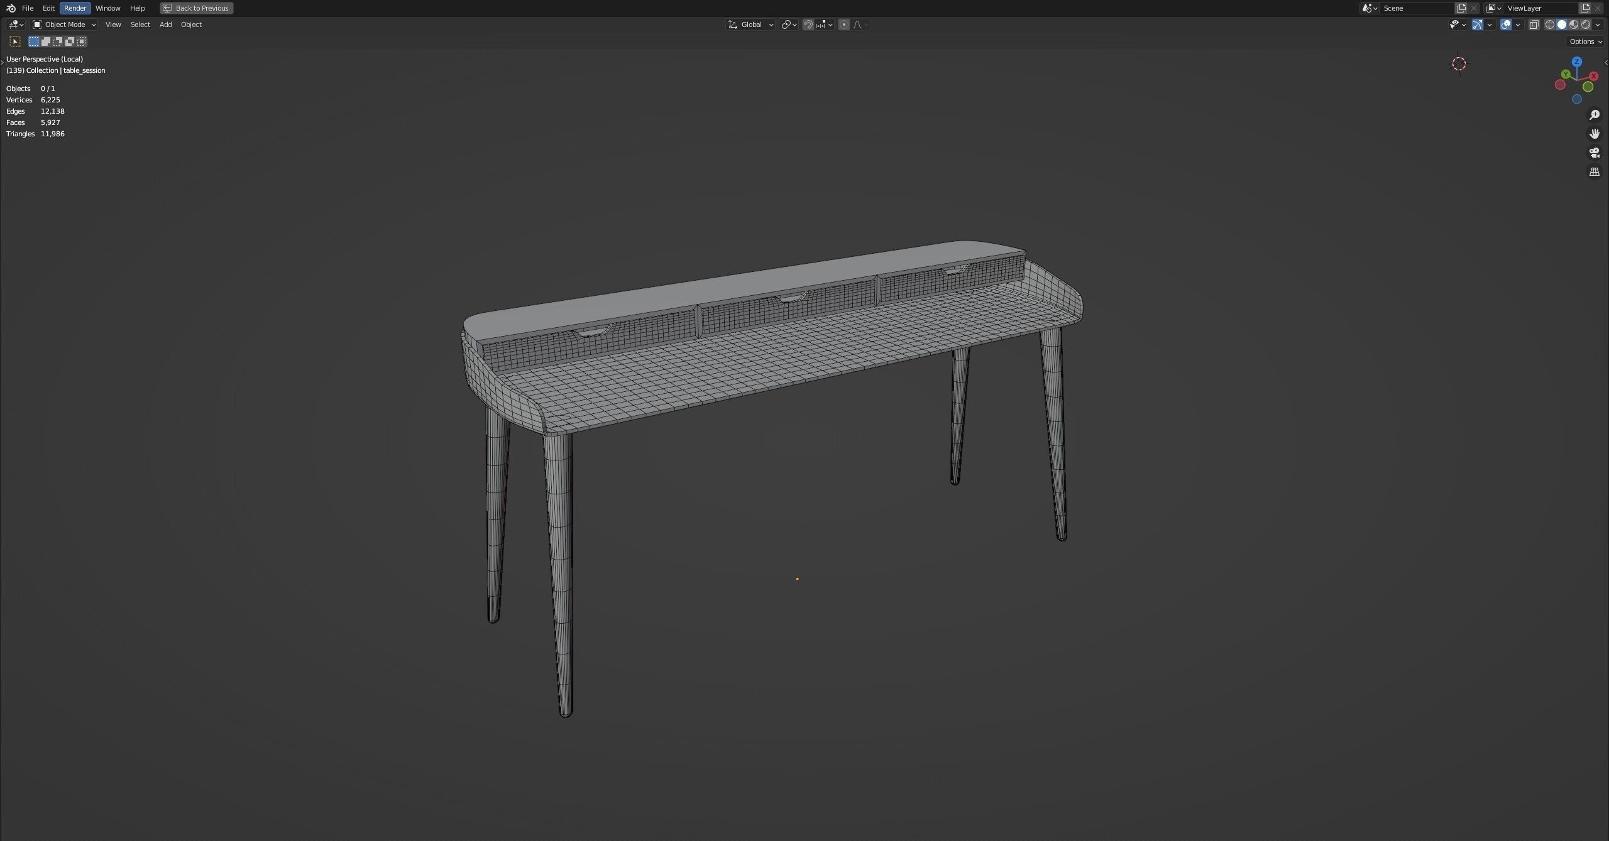1609x841 pixels.
Task: Choose Extend existing selection mode
Action: coord(46,41)
